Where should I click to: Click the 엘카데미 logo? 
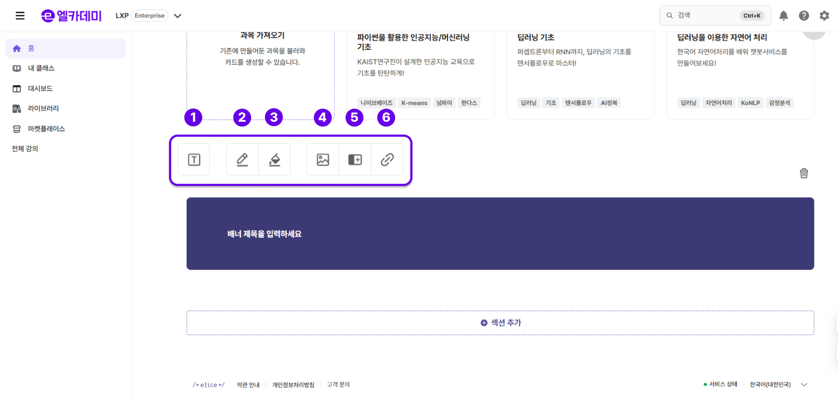(71, 16)
